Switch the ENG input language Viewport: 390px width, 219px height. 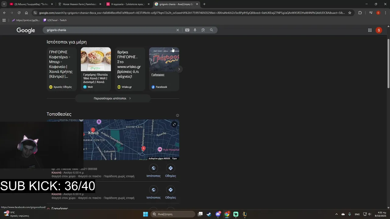click(357, 214)
